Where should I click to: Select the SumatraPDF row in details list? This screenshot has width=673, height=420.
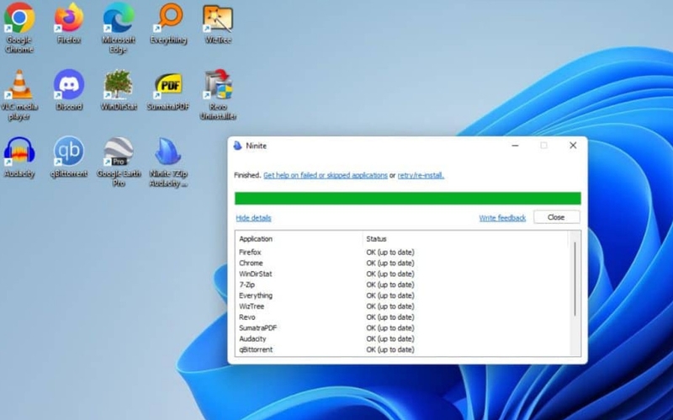click(x=402, y=327)
